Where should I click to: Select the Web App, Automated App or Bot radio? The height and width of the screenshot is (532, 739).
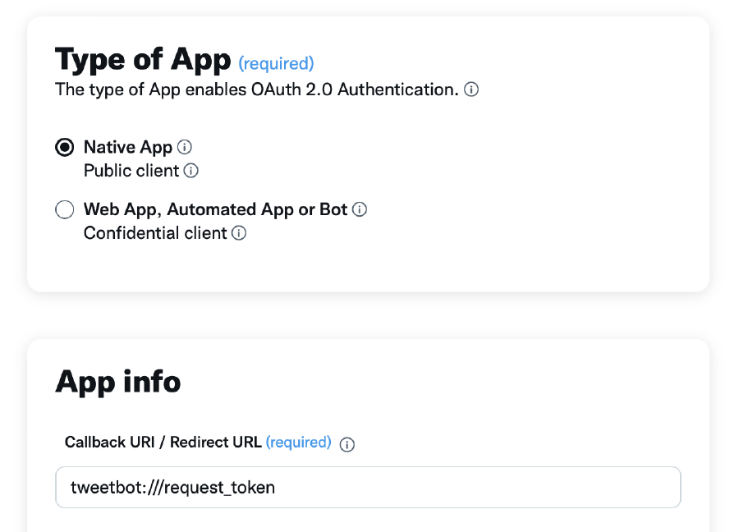65,209
